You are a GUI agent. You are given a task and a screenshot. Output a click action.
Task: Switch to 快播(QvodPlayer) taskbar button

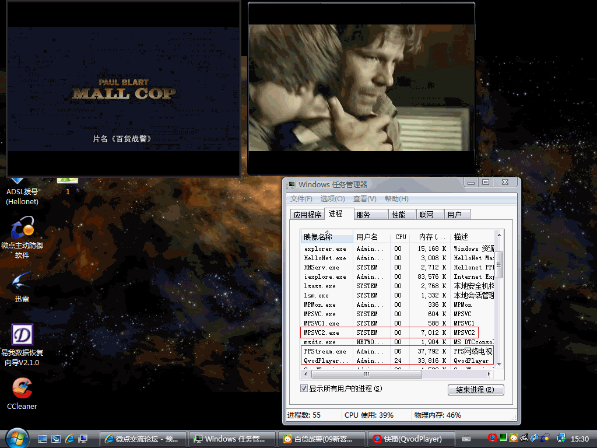(411, 439)
